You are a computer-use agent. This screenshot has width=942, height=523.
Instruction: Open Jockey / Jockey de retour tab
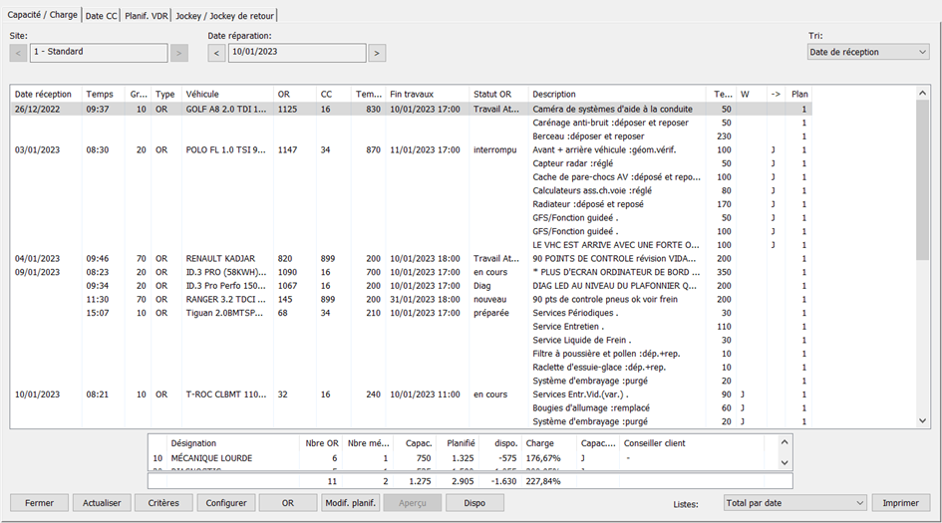click(x=224, y=16)
